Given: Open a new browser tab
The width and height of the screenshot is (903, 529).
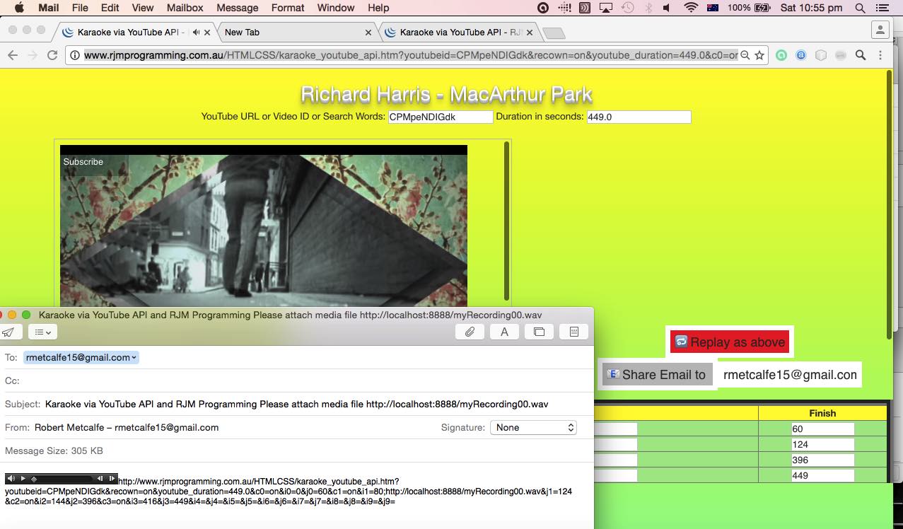Looking at the screenshot, I should (x=553, y=33).
